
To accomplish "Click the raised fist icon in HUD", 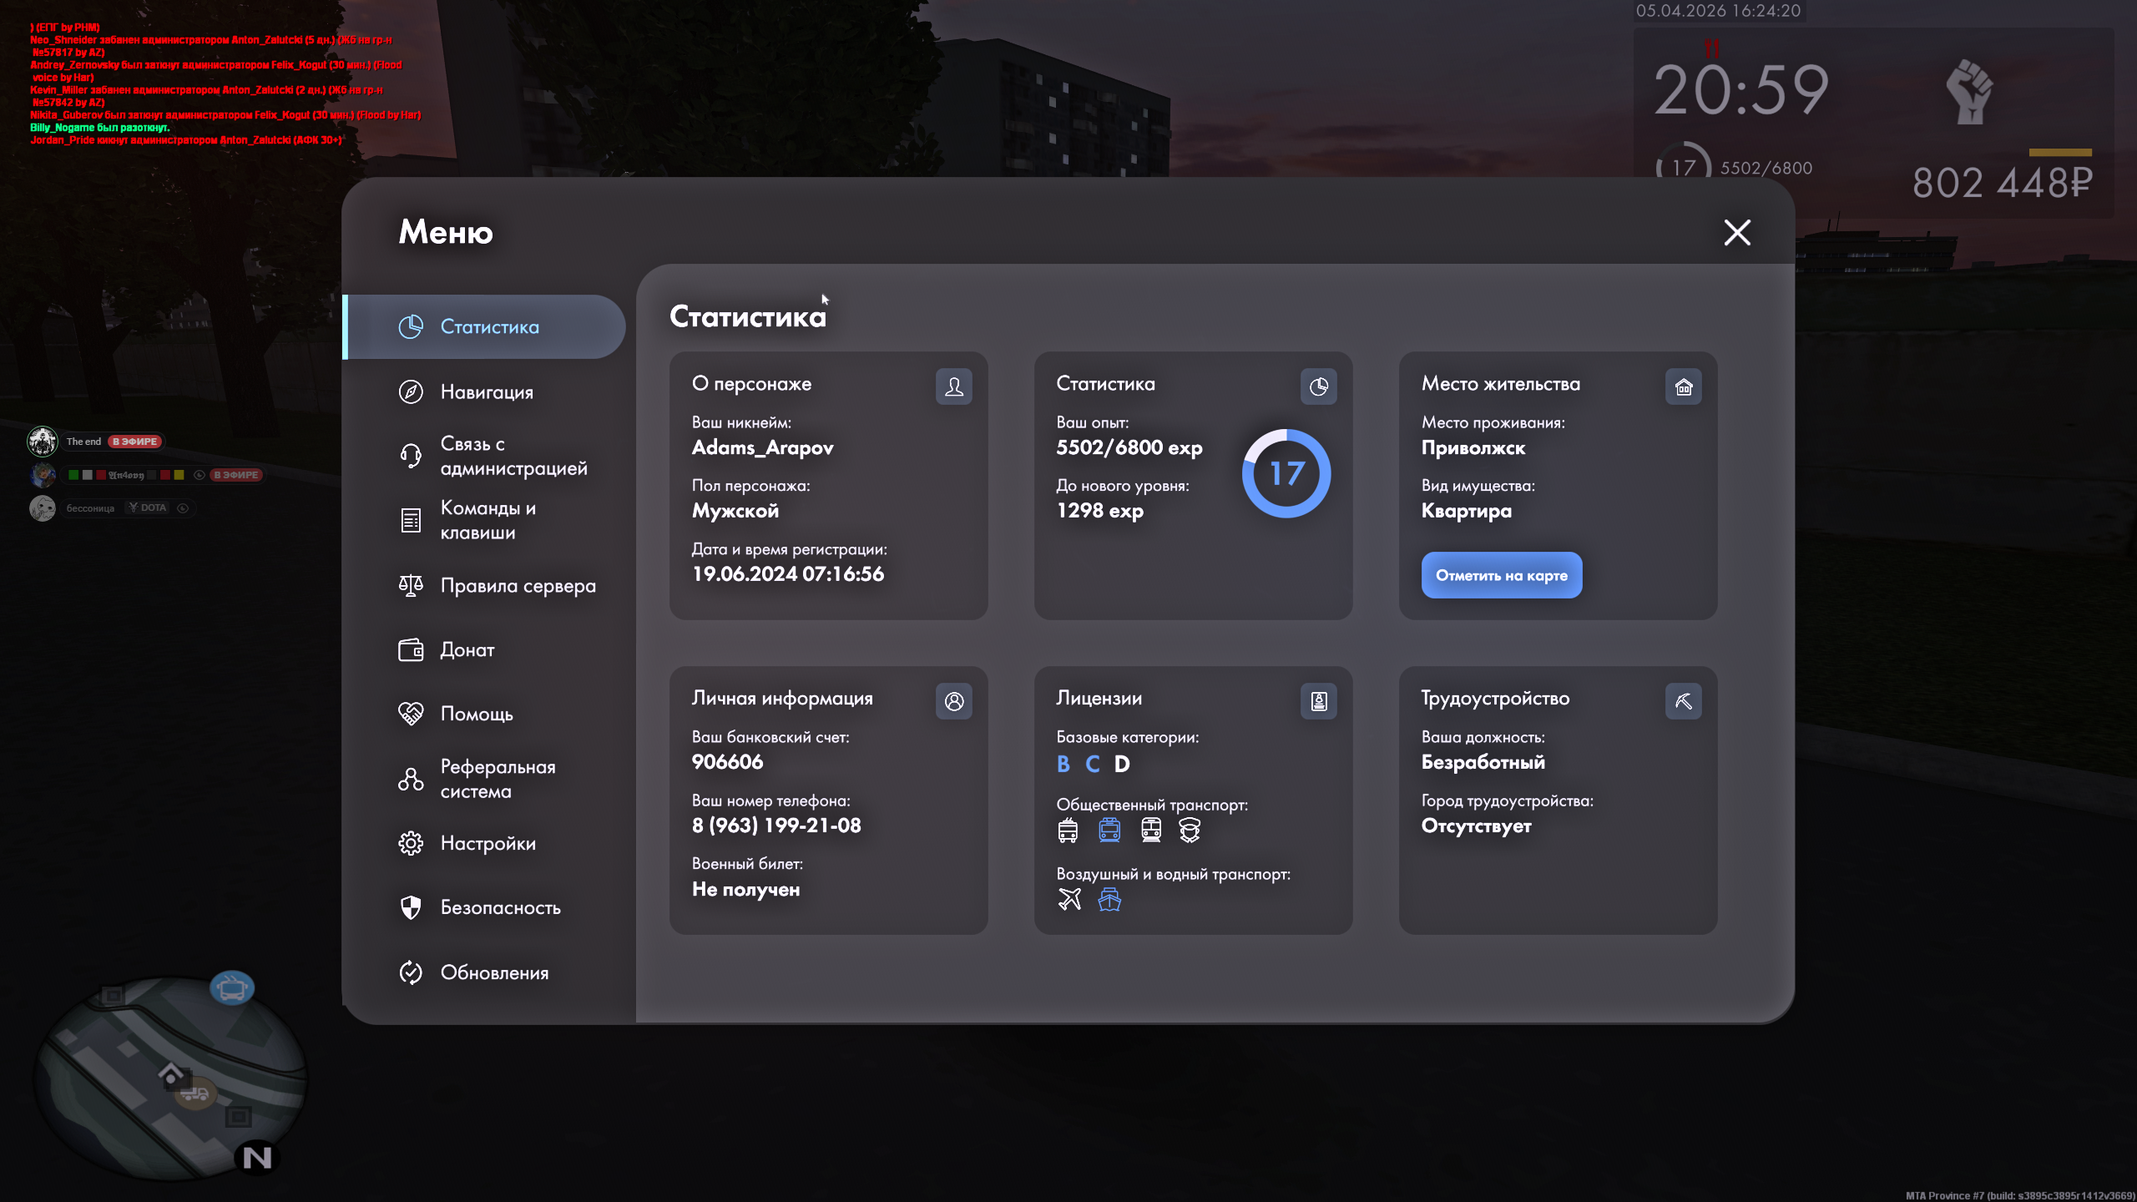I will pos(1970,92).
